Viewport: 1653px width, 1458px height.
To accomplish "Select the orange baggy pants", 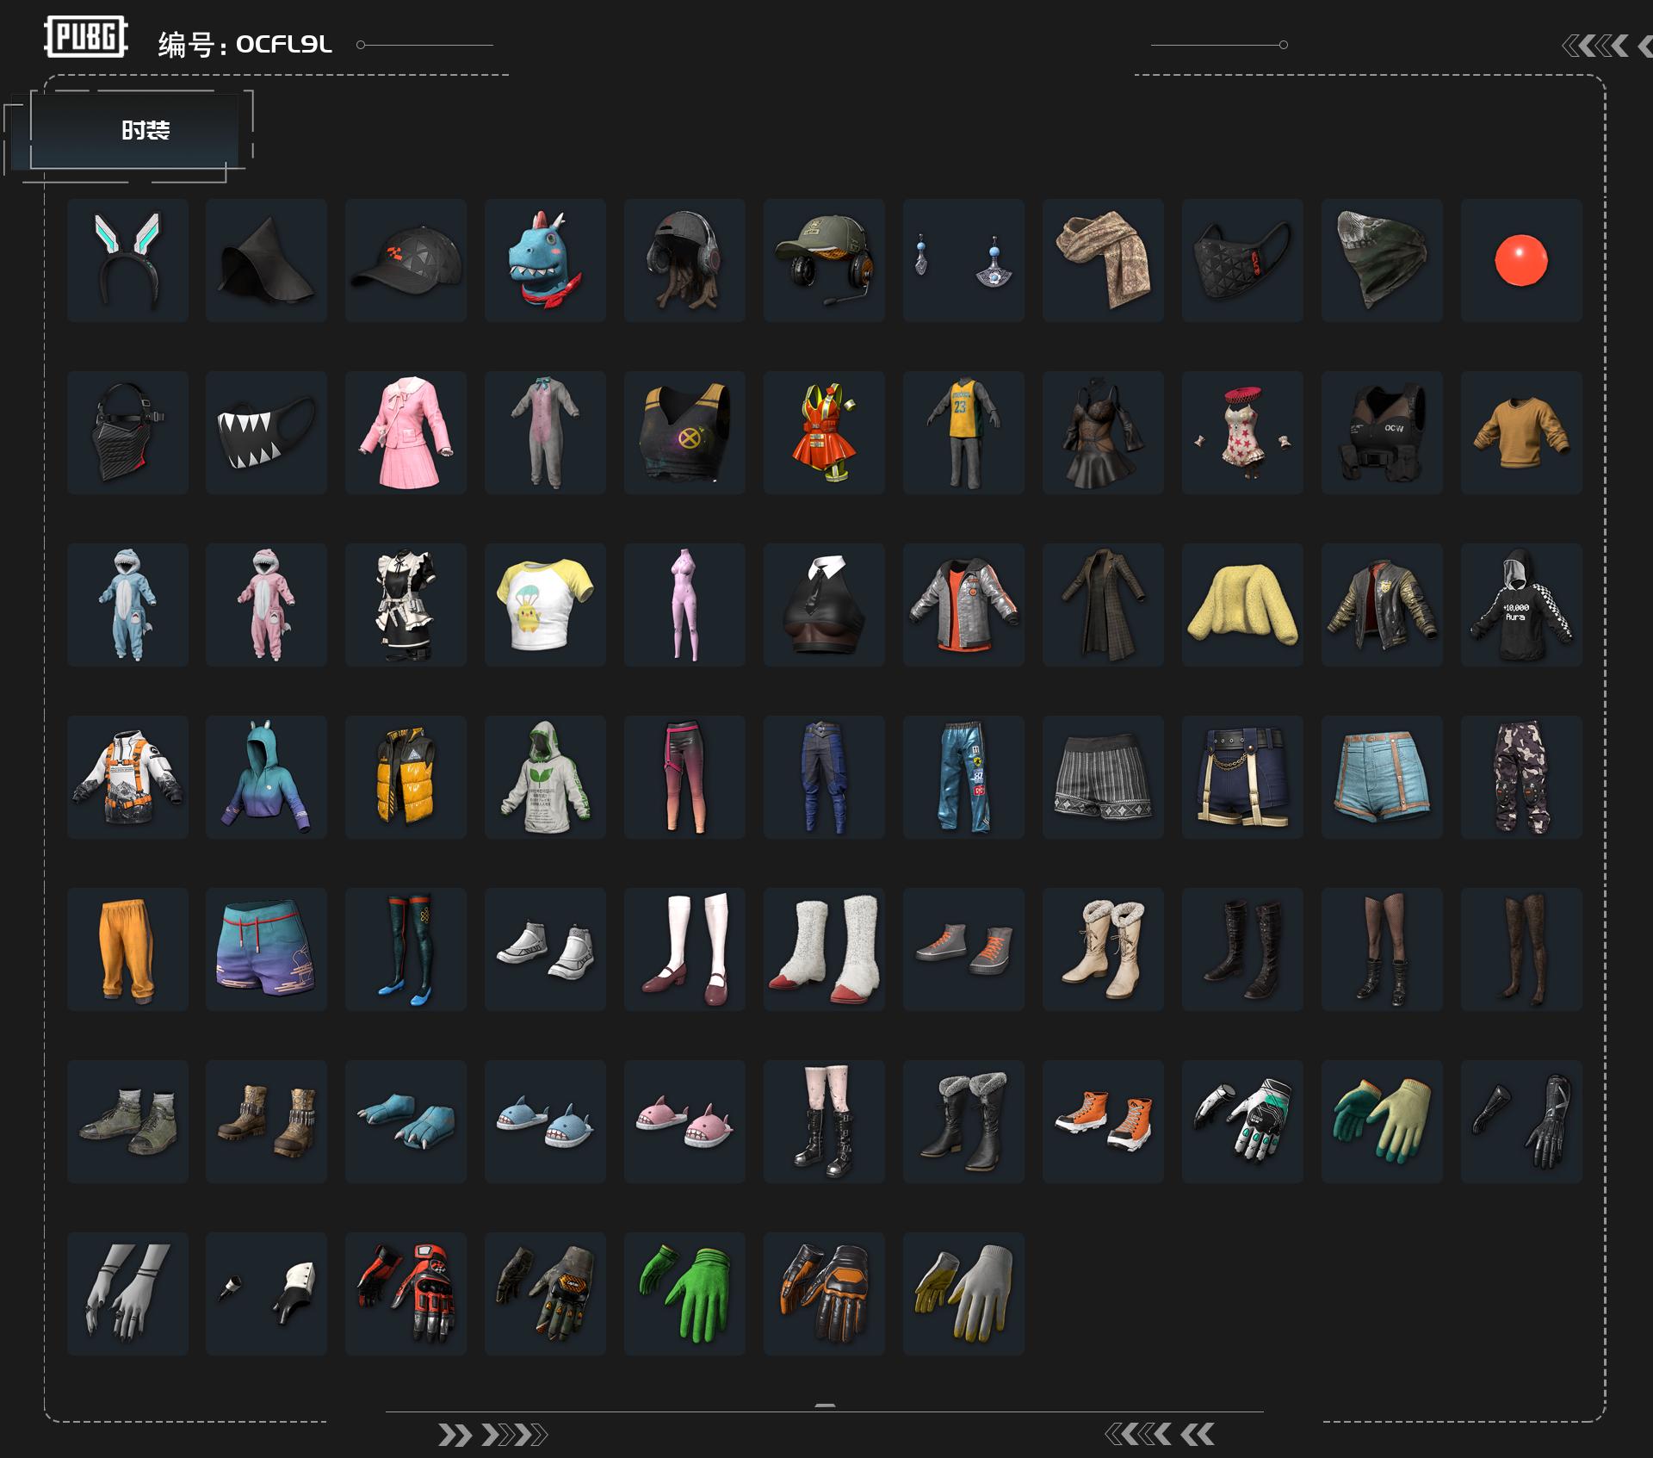I will (127, 949).
